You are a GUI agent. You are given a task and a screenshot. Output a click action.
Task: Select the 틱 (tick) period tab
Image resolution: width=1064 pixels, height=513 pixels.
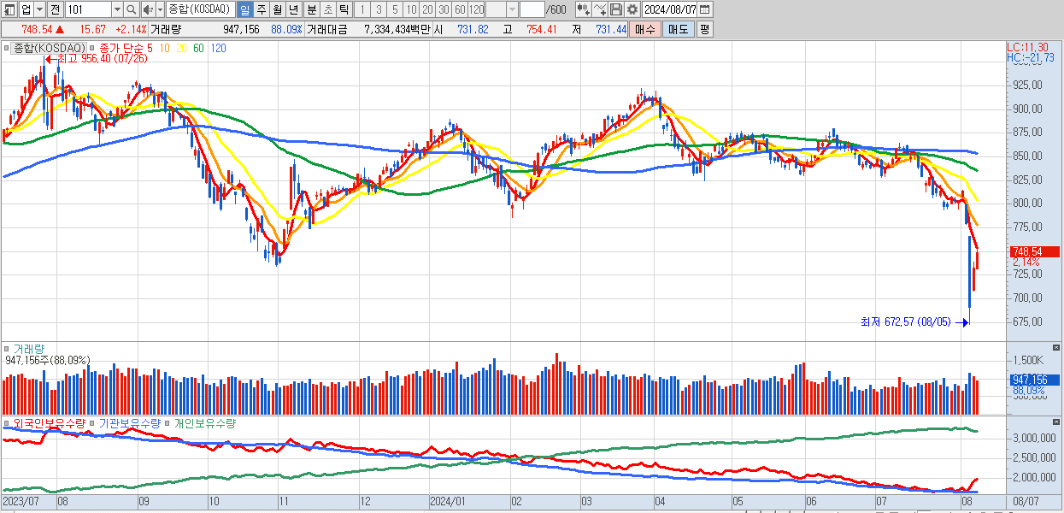[x=344, y=9]
